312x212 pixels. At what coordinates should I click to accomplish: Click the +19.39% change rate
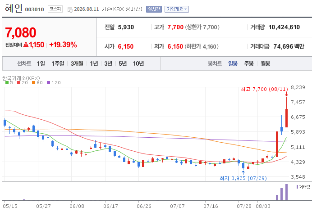(63, 45)
